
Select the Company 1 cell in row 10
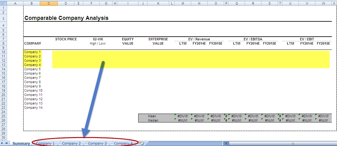tap(33, 52)
